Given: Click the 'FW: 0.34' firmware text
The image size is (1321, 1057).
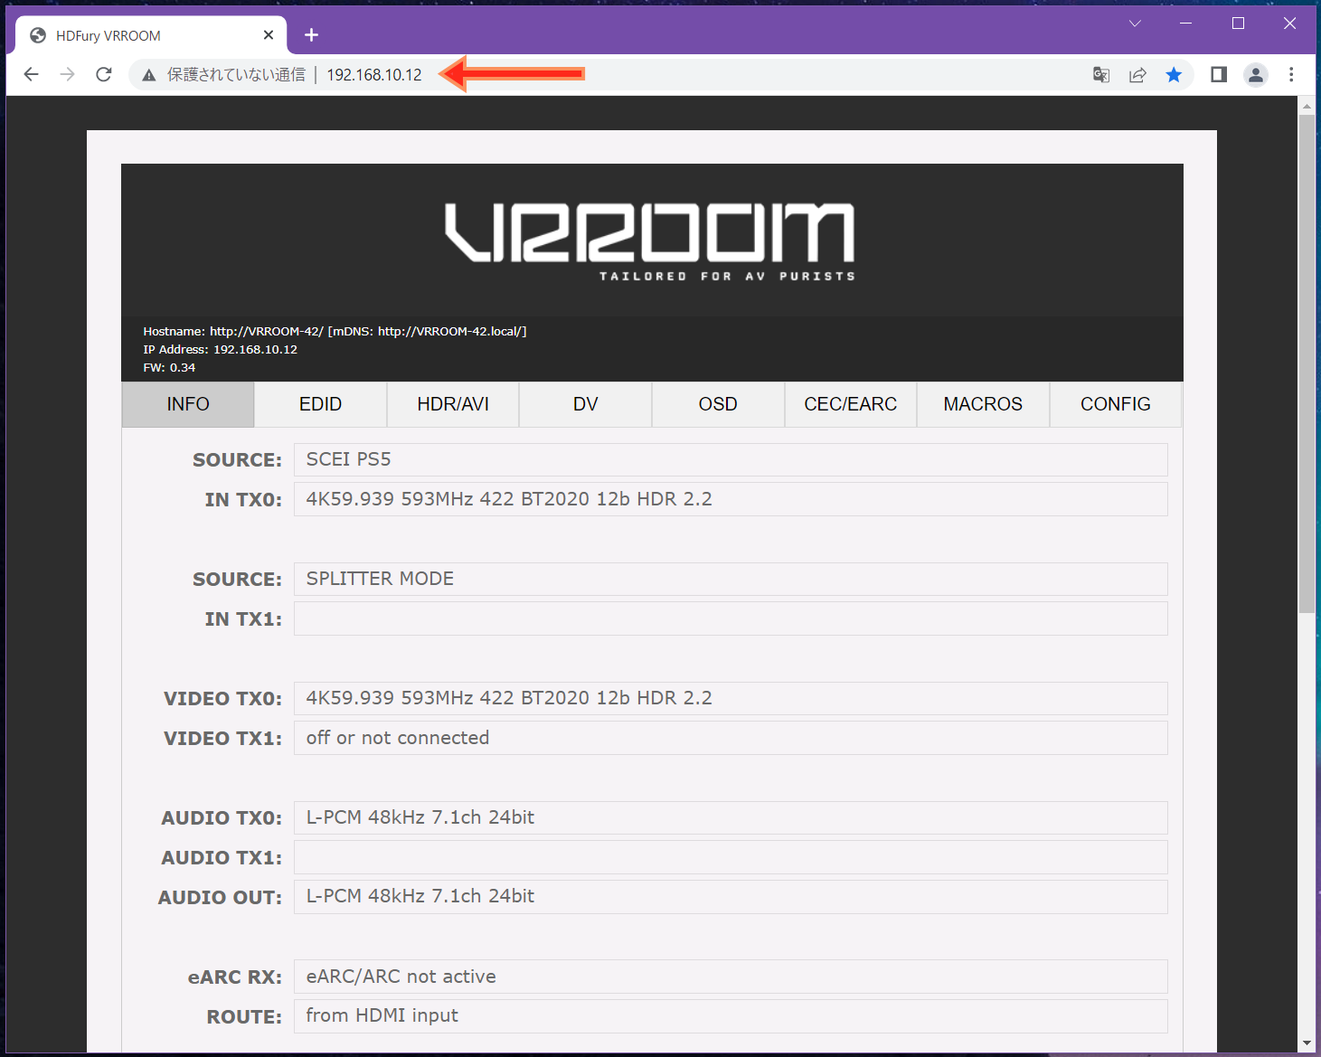Looking at the screenshot, I should tap(169, 367).
